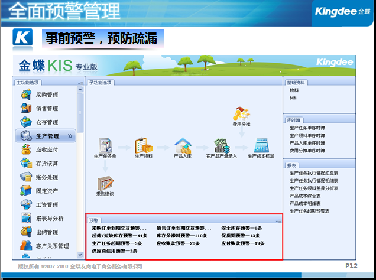Open 生产任务超期预警表 report
Viewport: 376px width, 280px height.
point(309,211)
